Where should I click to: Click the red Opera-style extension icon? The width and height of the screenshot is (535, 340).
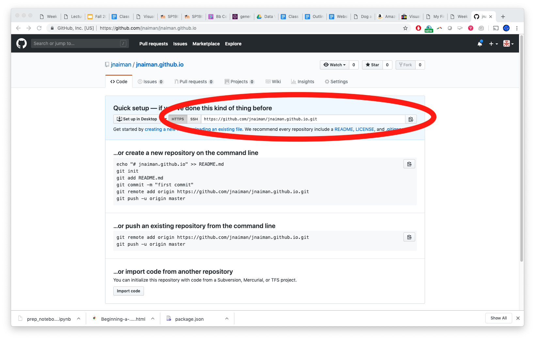pos(418,28)
